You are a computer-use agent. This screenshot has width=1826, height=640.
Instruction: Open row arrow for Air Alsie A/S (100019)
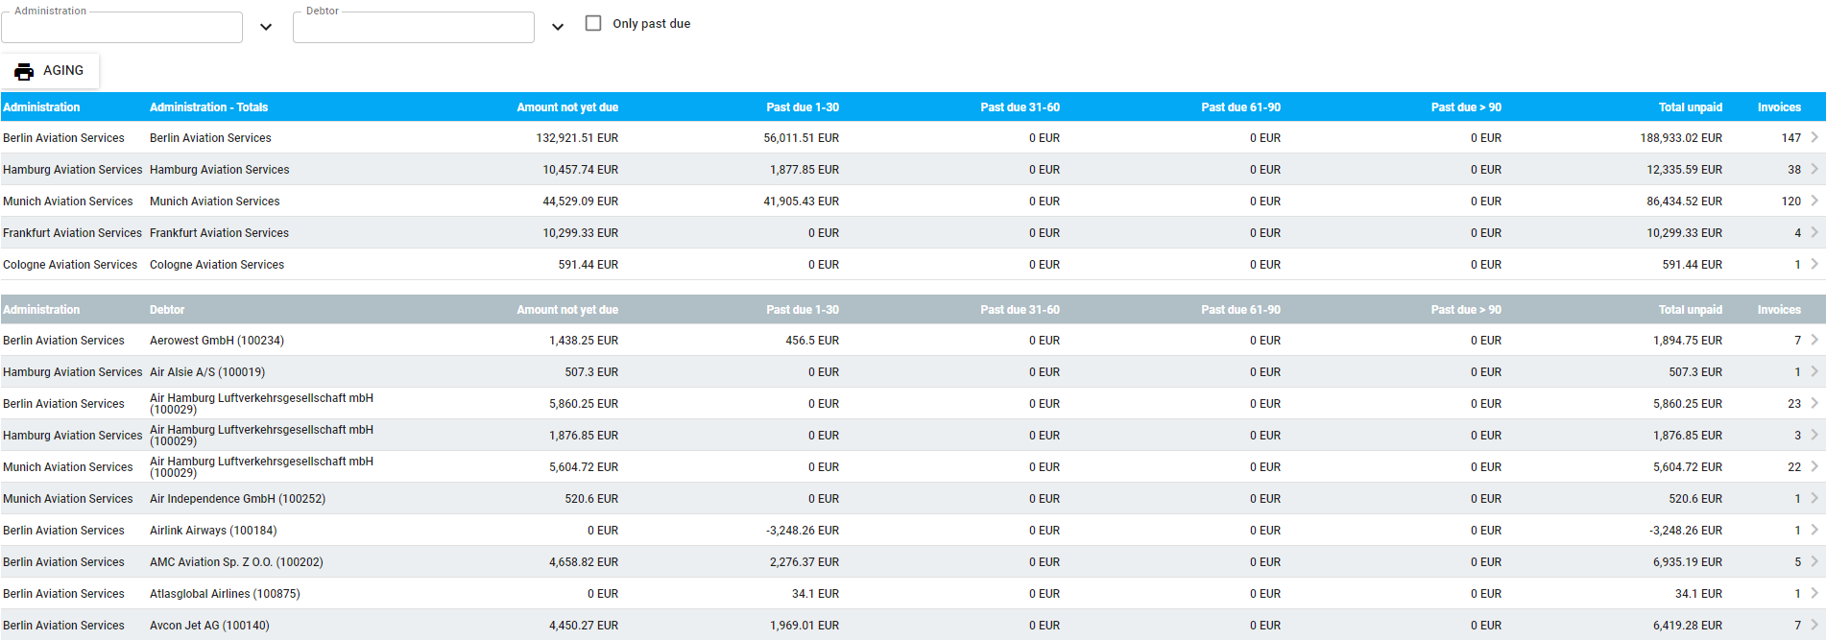pyautogui.click(x=1814, y=371)
